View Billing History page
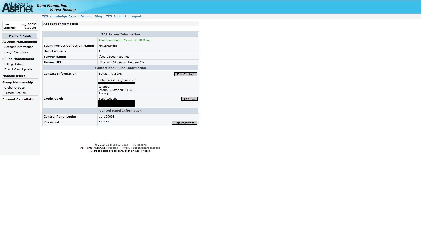421x232 pixels. tap(14, 64)
